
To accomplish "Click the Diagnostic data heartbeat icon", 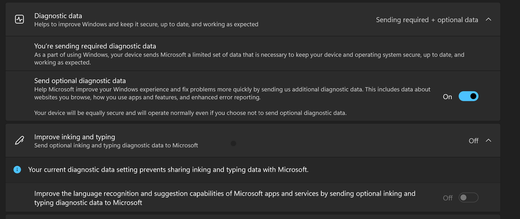I will tap(19, 19).
